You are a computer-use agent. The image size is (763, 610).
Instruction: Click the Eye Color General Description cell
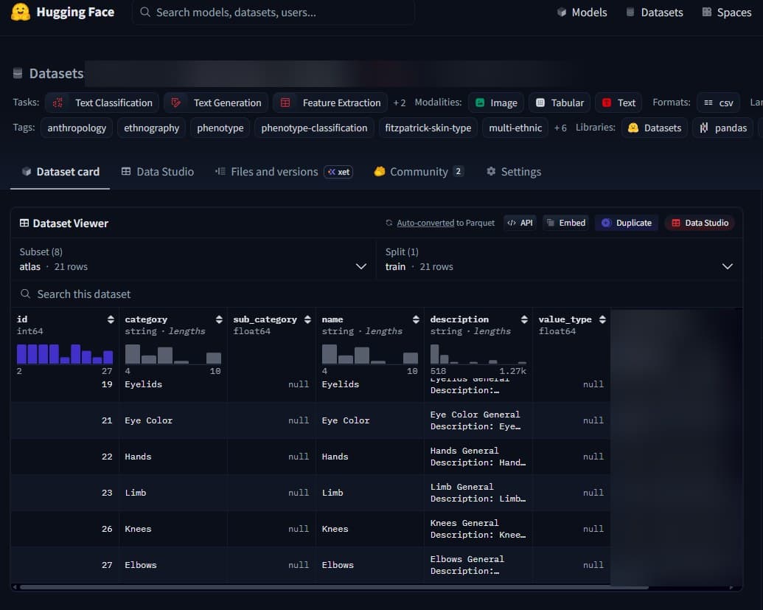478,420
